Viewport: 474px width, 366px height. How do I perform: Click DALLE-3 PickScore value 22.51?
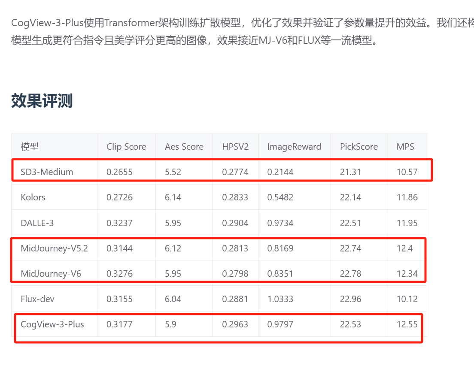[x=350, y=223]
